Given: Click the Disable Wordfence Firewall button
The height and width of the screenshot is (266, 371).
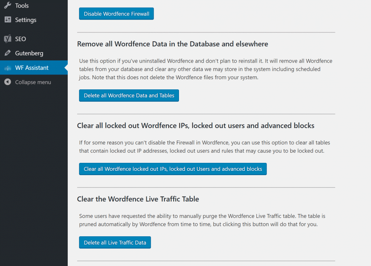Looking at the screenshot, I should pyautogui.click(x=116, y=13).
